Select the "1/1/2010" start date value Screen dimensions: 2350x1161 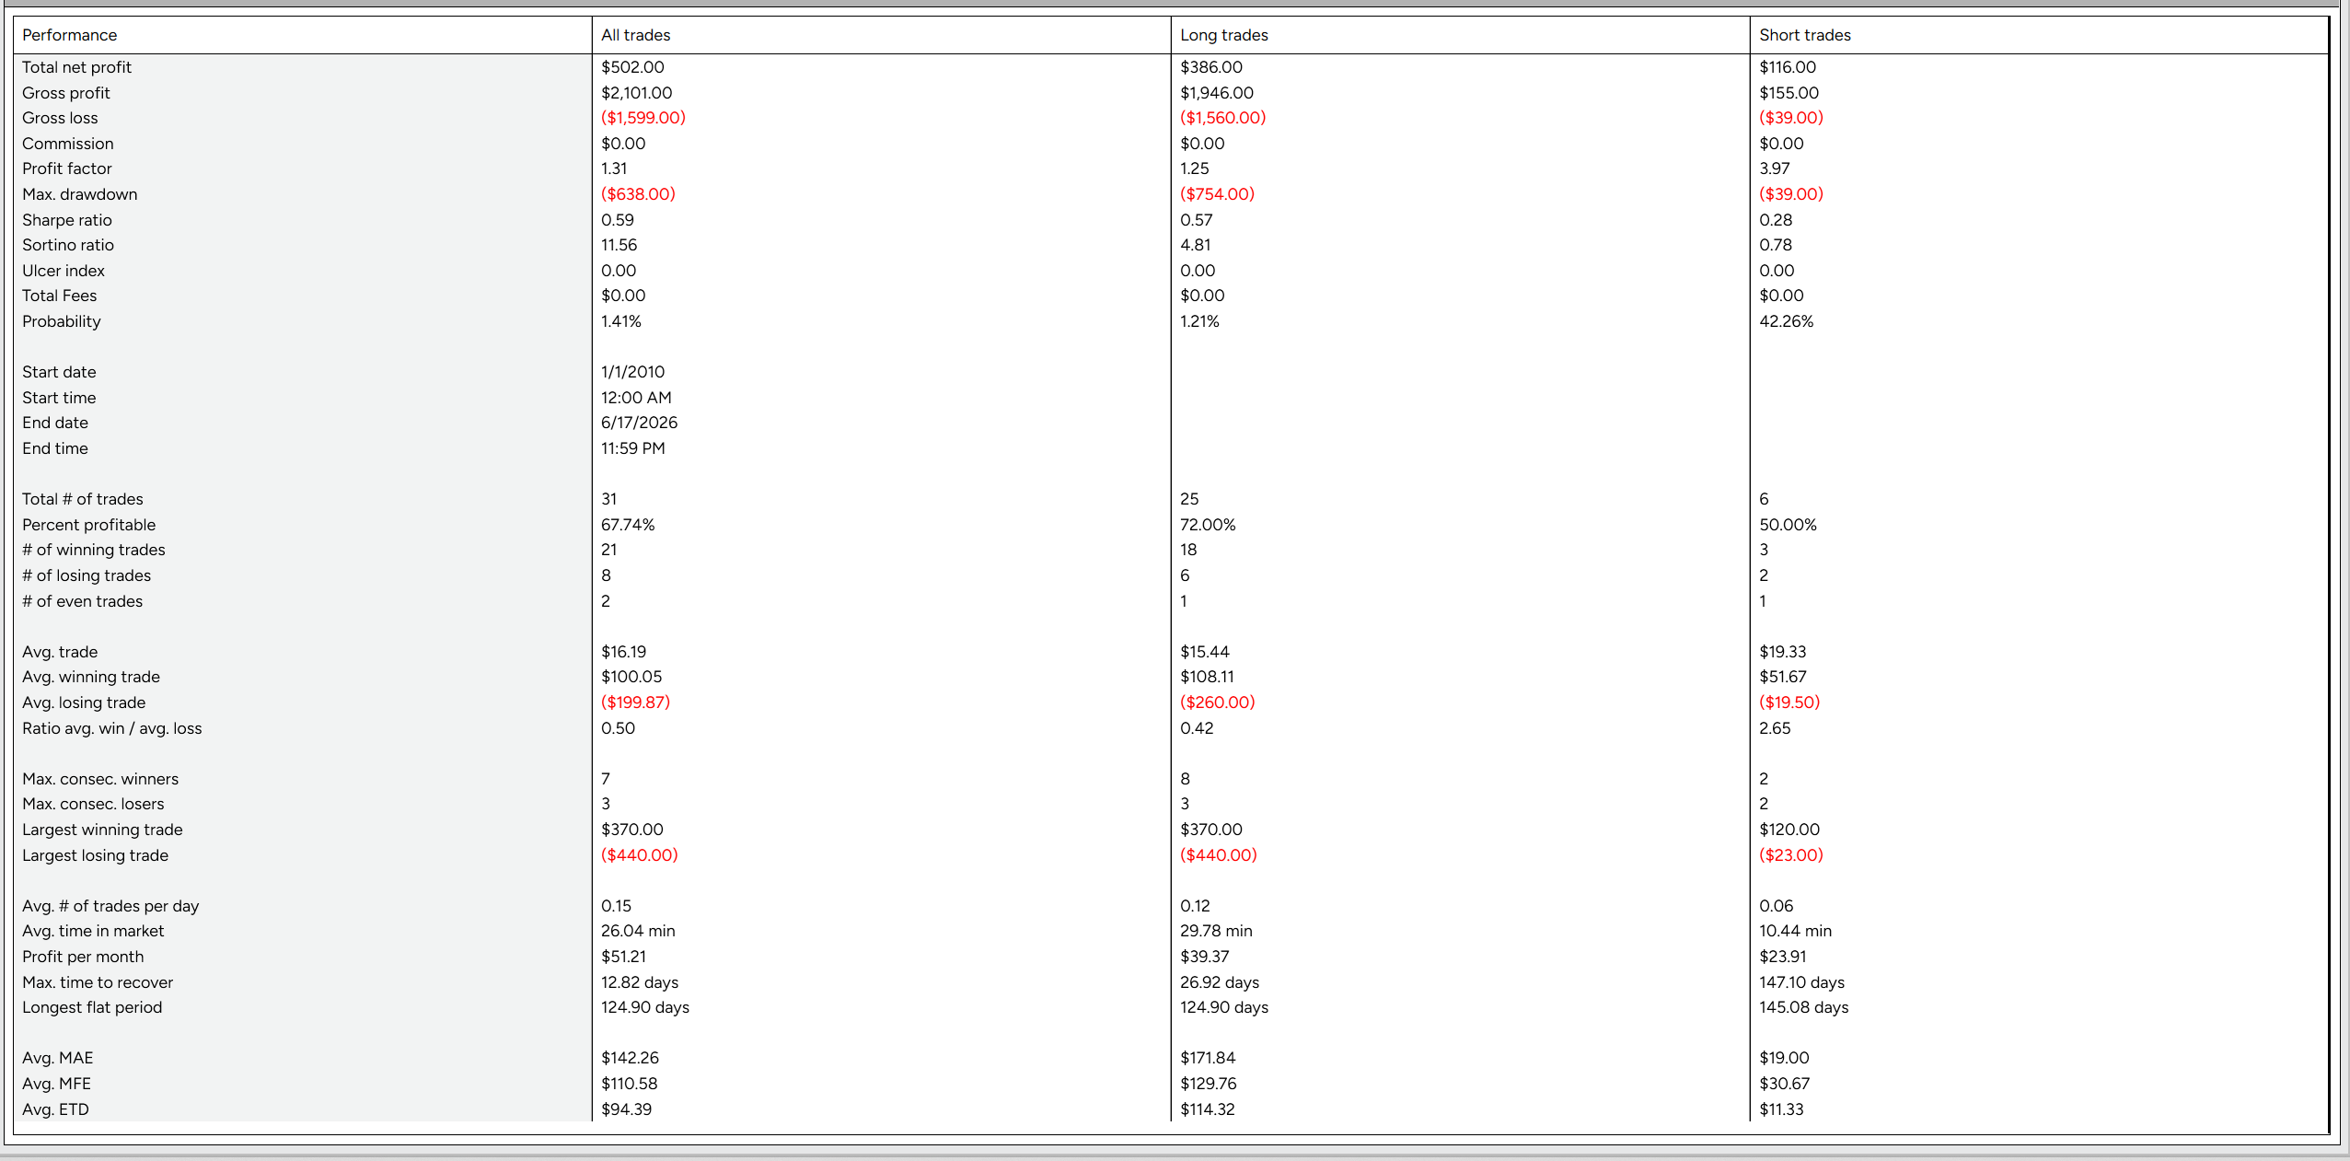[633, 372]
